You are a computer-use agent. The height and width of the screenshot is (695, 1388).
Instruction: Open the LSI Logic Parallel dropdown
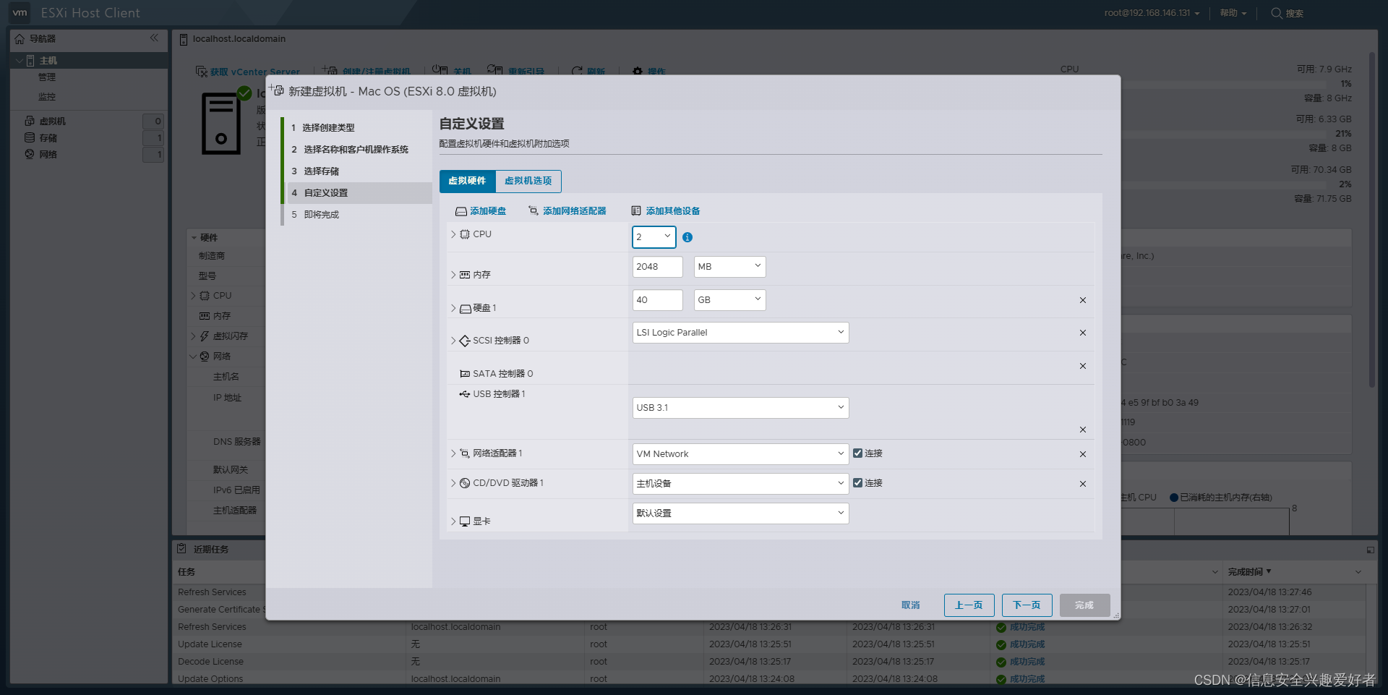tap(740, 333)
